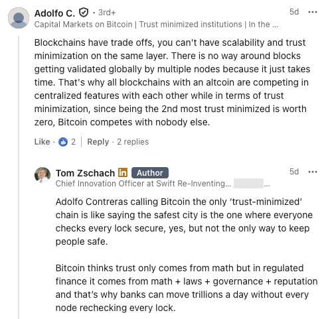Open the three-dot menu on Adolfo's comment
This screenshot has width=328, height=319.
click(313, 12)
